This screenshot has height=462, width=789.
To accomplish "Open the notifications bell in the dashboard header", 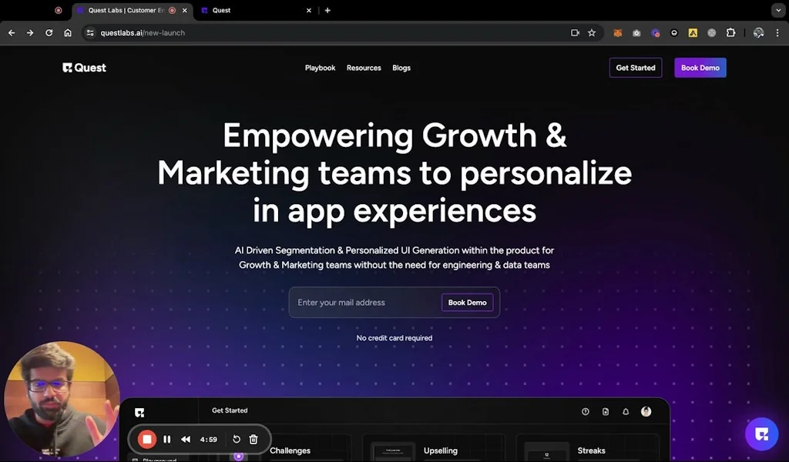I will tap(625, 411).
